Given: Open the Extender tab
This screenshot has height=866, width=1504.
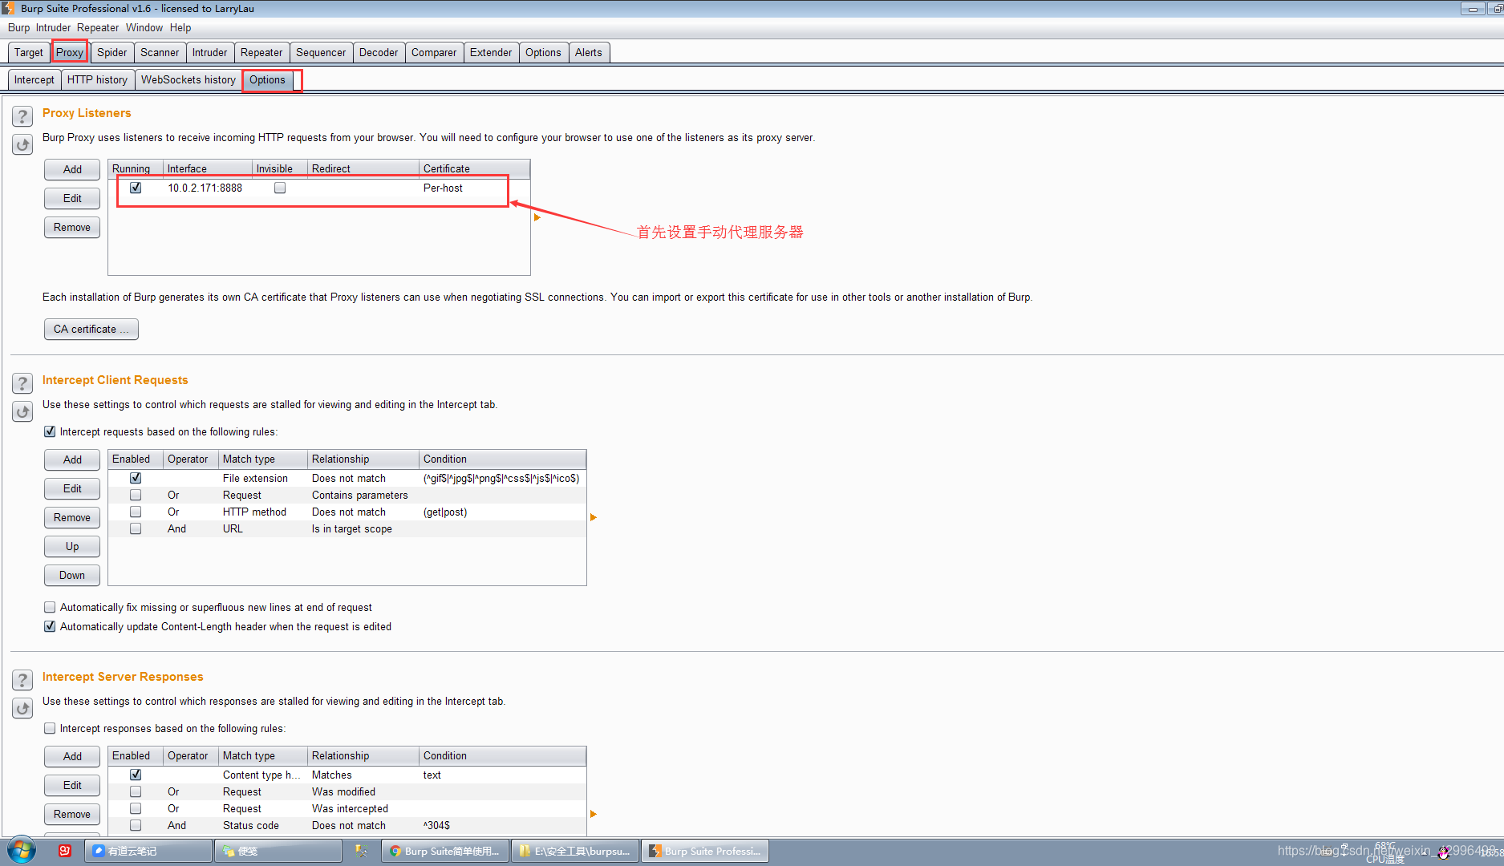Looking at the screenshot, I should (491, 52).
